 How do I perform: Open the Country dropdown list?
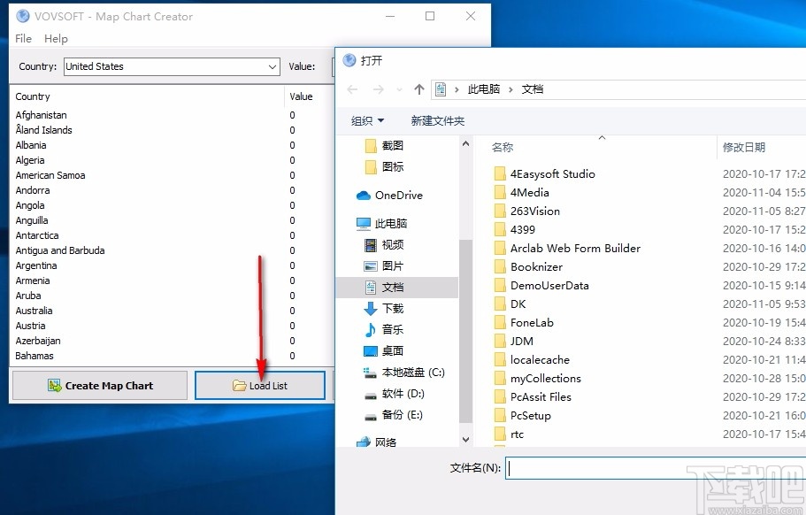click(x=272, y=65)
